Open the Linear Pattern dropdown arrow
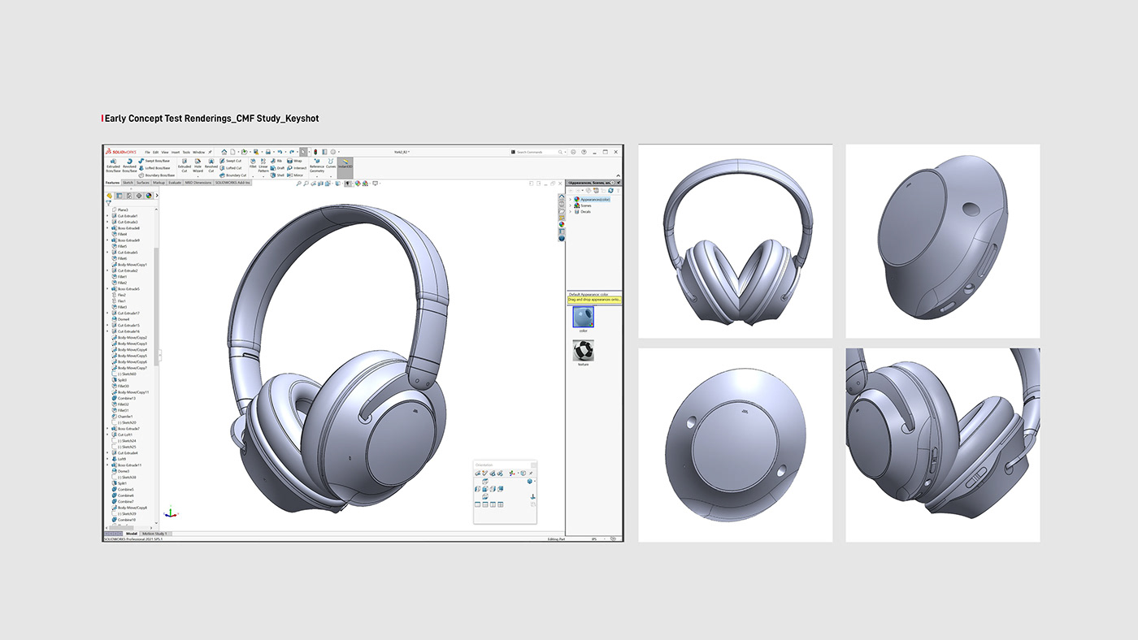This screenshot has height=640, width=1138. click(x=262, y=176)
